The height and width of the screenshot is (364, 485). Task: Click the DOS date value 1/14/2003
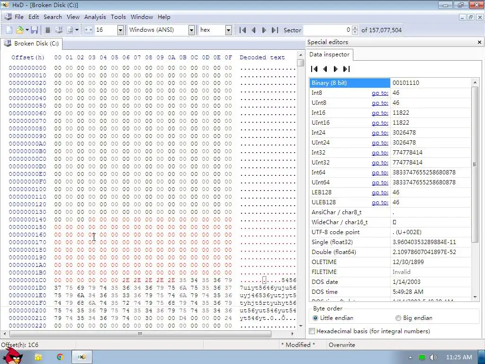coord(406,282)
